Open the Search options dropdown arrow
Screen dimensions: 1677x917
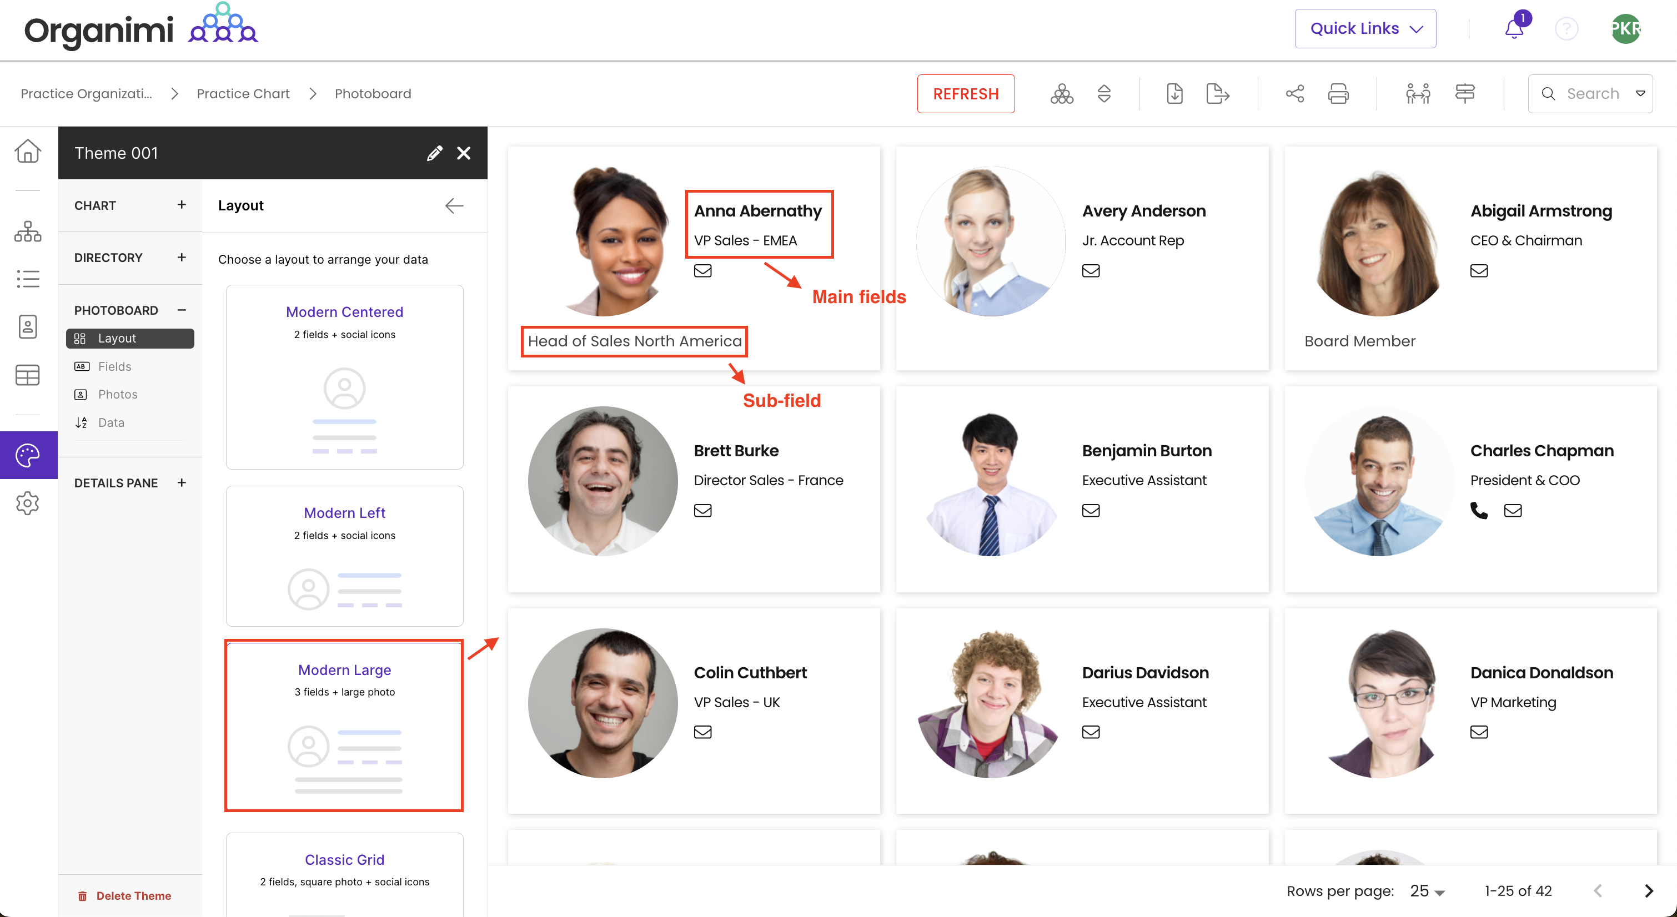click(x=1640, y=94)
